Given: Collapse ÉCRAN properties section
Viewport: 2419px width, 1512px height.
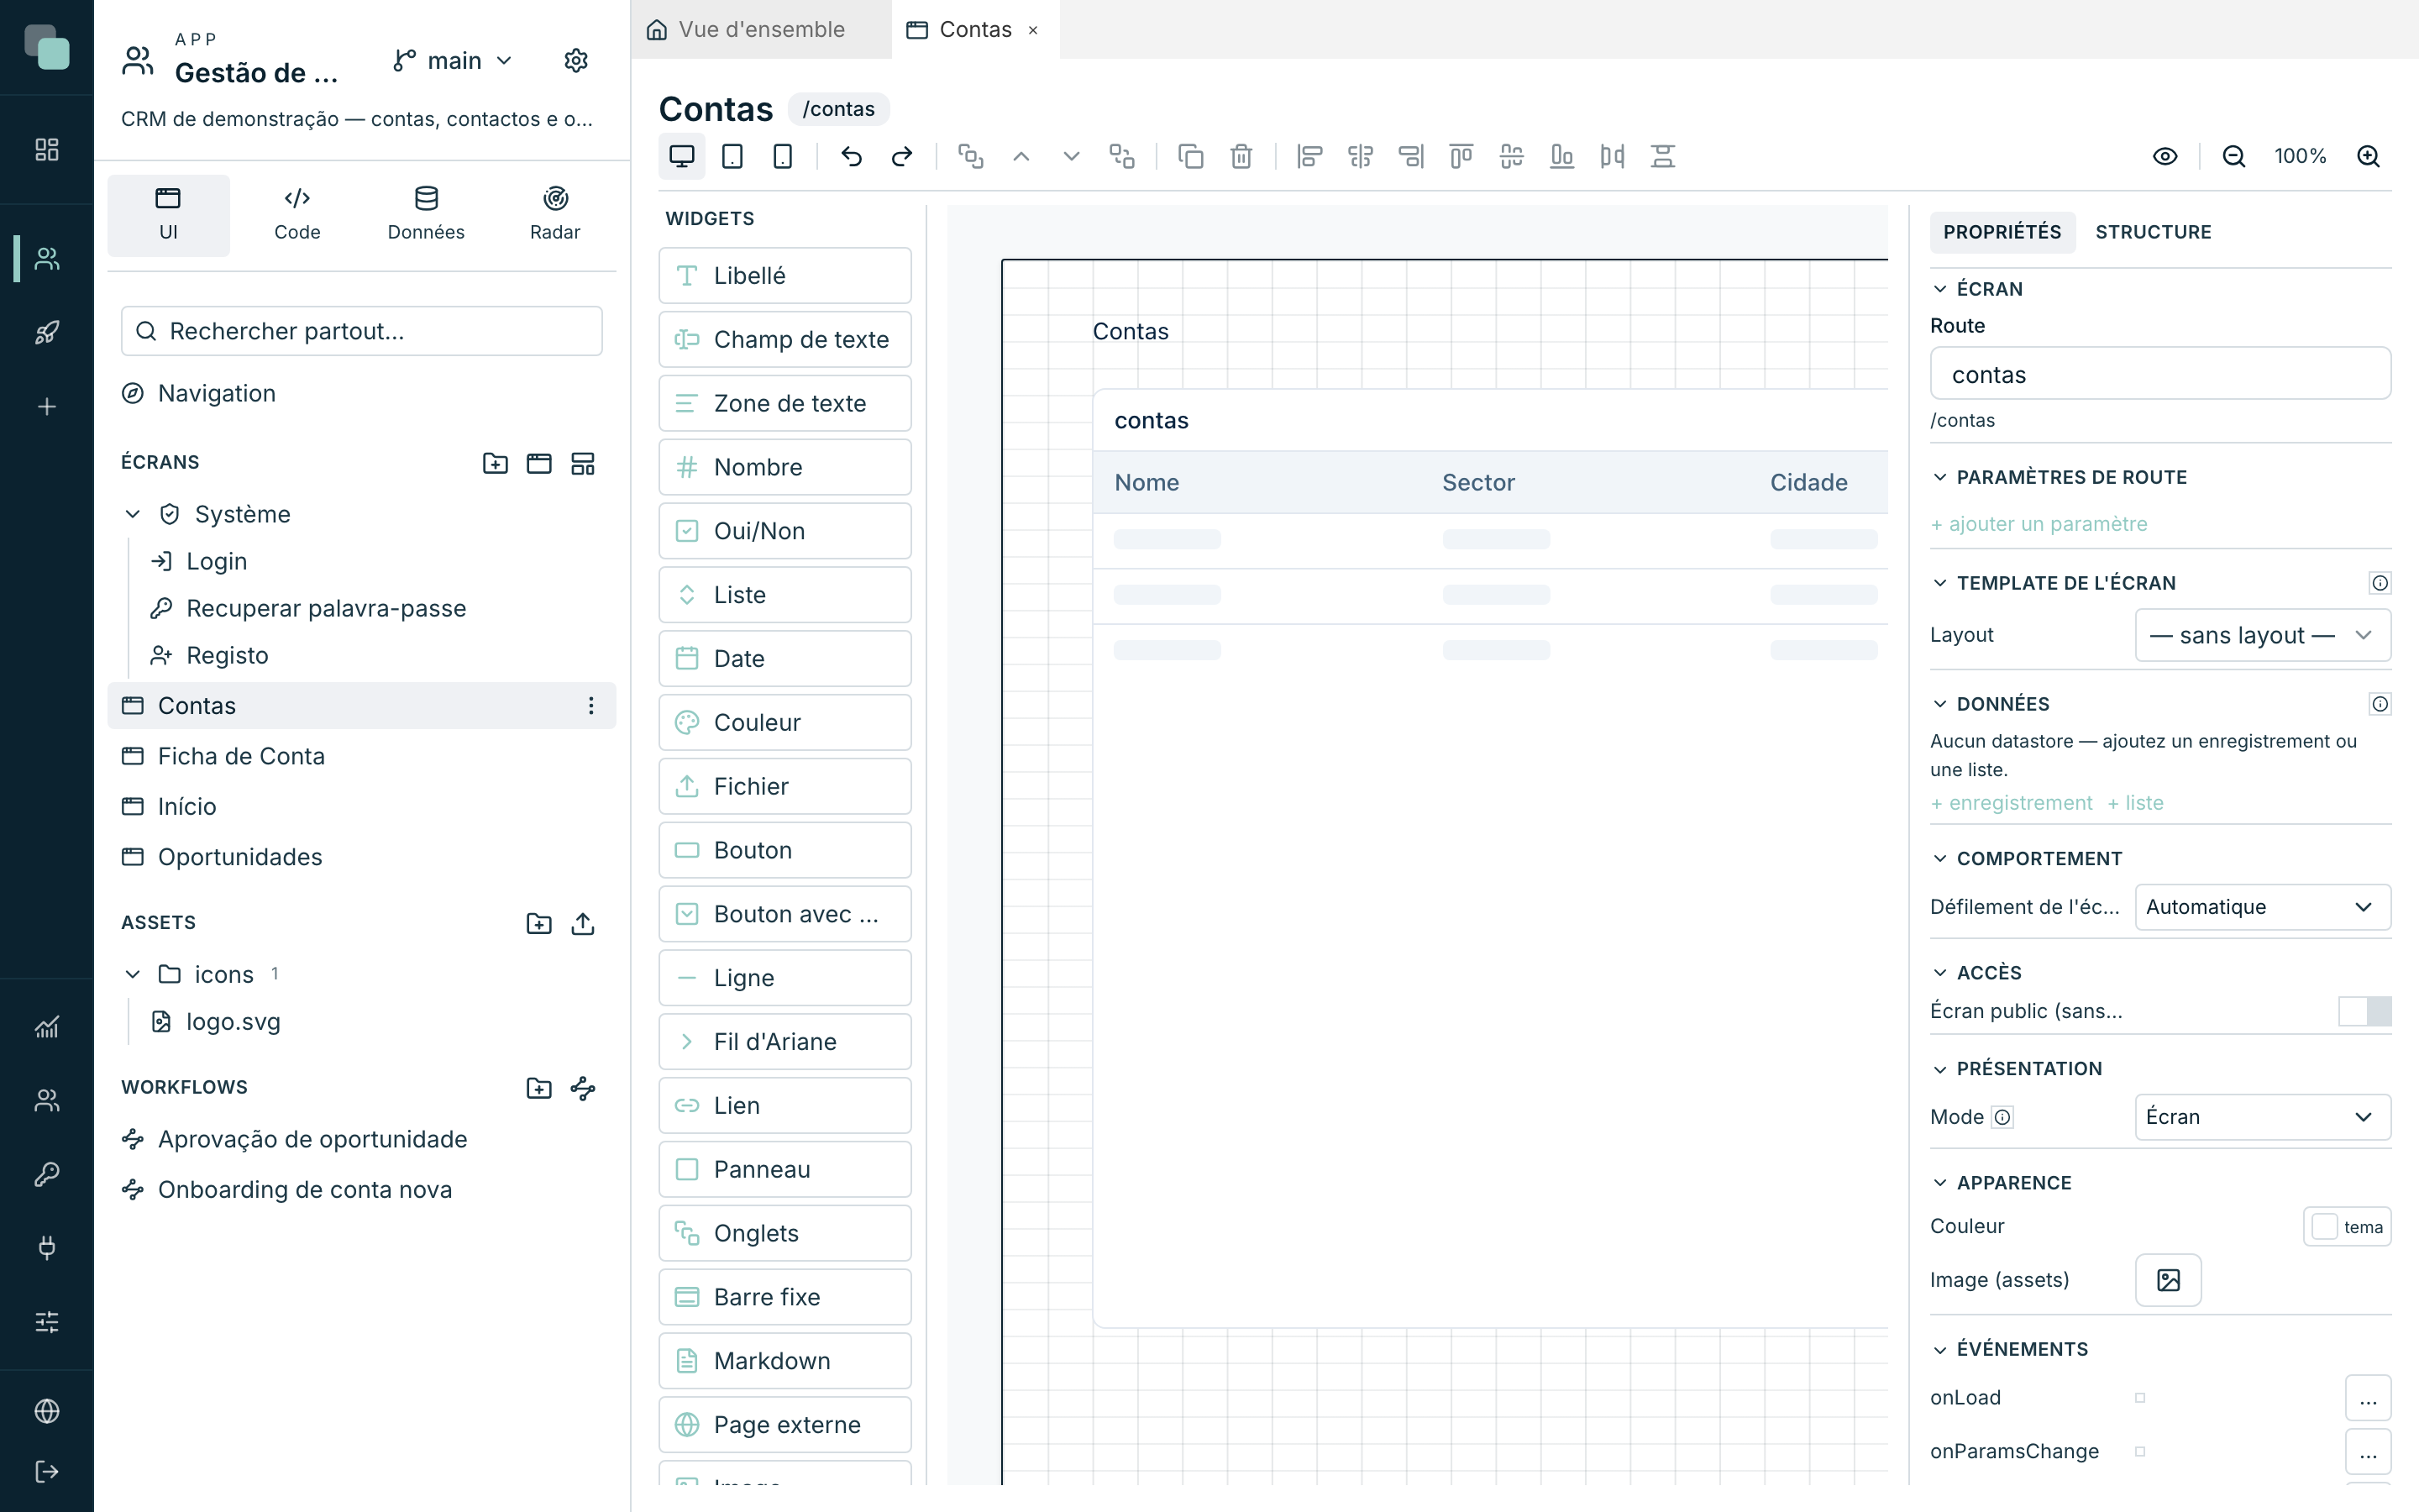Looking at the screenshot, I should [1940, 289].
